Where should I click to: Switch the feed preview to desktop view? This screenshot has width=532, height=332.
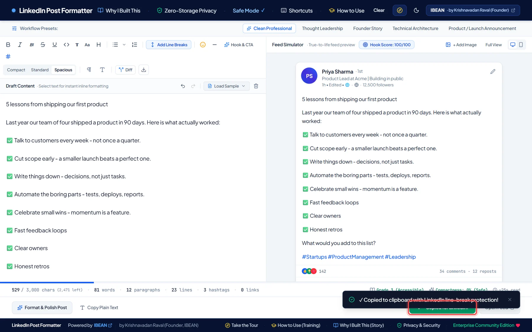513,45
